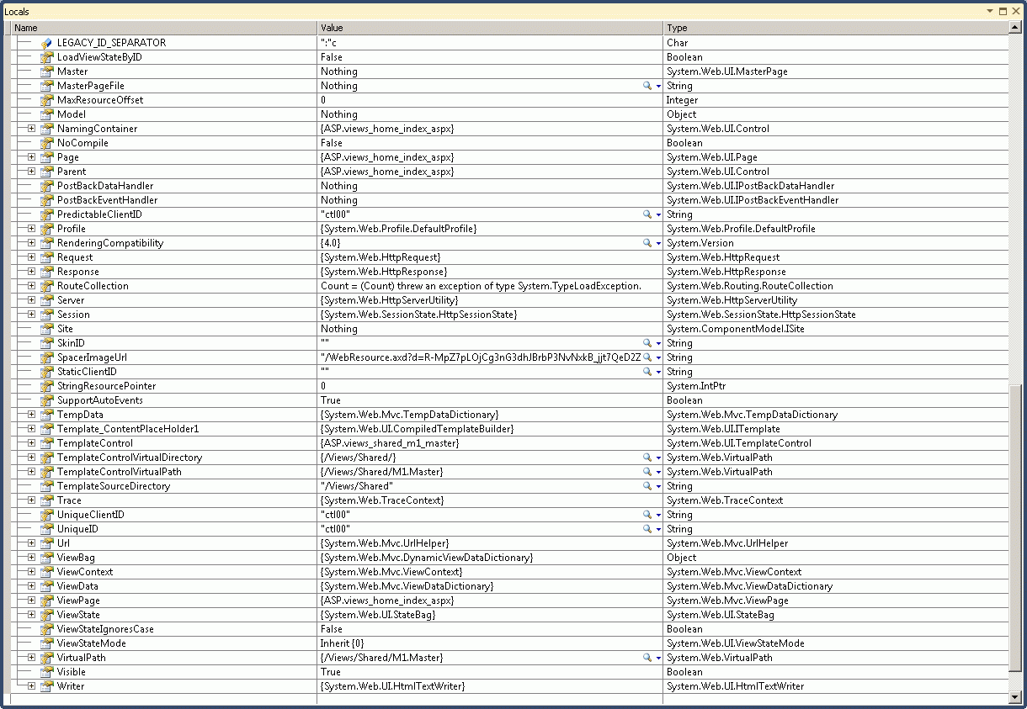Click the Type column header
Screen dimensions: 1027x709
(x=835, y=28)
